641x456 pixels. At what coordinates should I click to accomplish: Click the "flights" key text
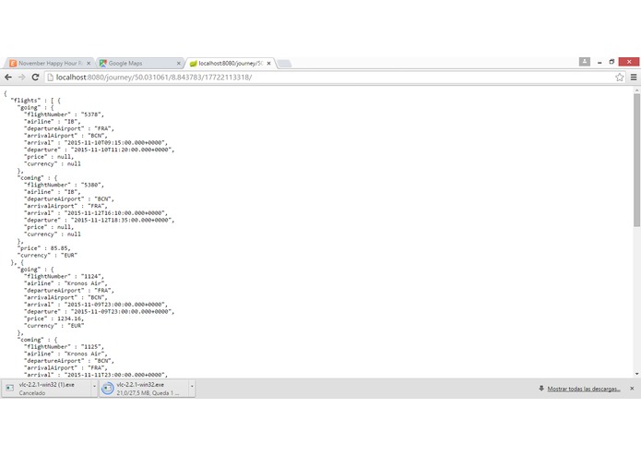point(26,101)
